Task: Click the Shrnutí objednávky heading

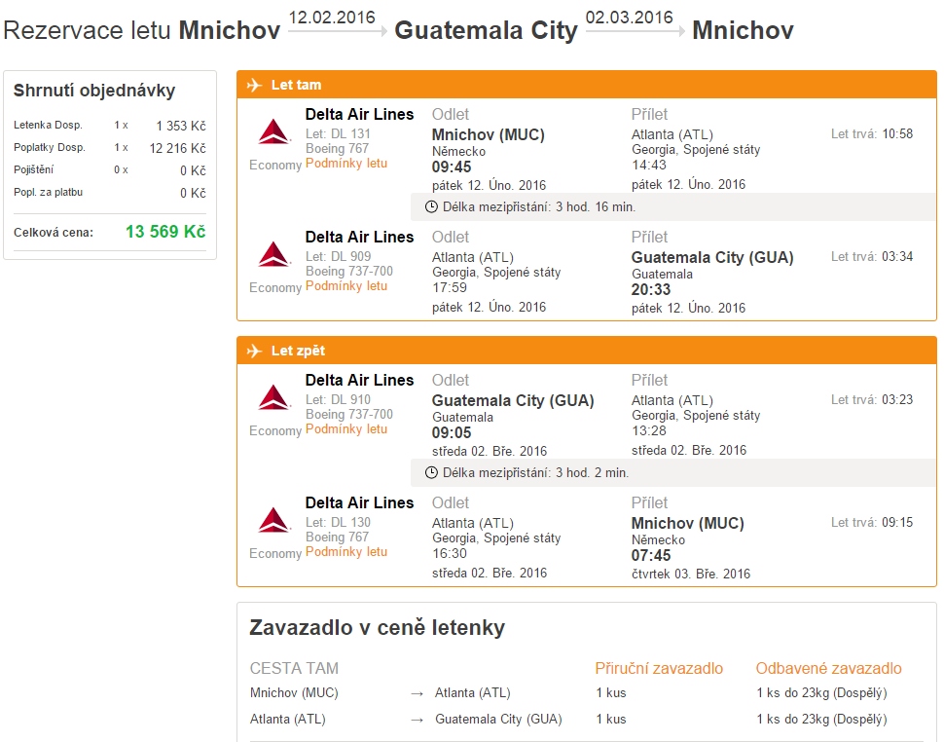Action: (x=94, y=91)
